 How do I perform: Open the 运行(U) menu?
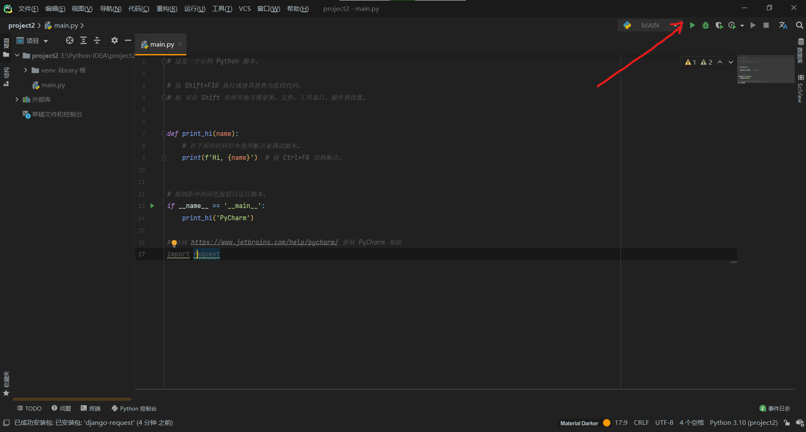point(195,9)
